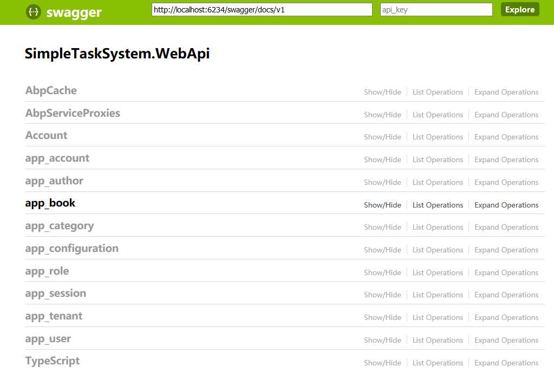The width and height of the screenshot is (554, 373).
Task: Expand Operations for app_author
Action: point(506,182)
